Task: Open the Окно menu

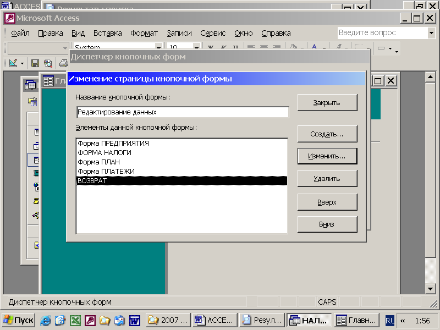Action: 244,33
